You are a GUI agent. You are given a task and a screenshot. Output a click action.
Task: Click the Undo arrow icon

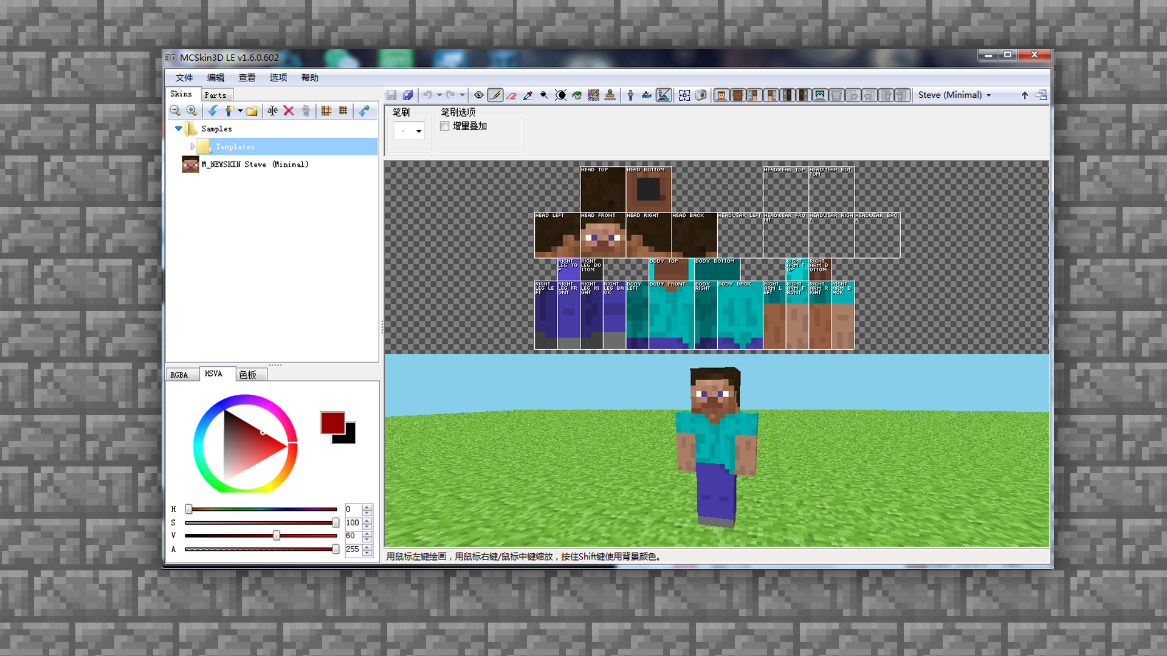(x=427, y=95)
